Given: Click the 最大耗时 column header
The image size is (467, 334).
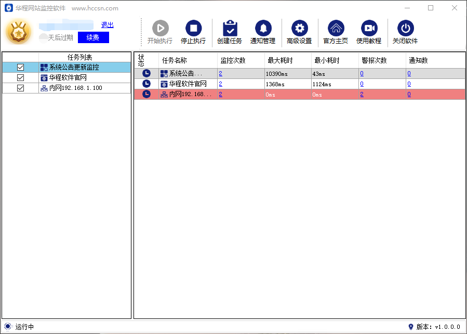Looking at the screenshot, I should 280,60.
